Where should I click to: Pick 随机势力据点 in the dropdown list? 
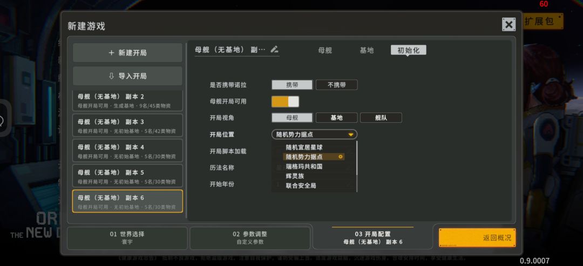(x=314, y=157)
